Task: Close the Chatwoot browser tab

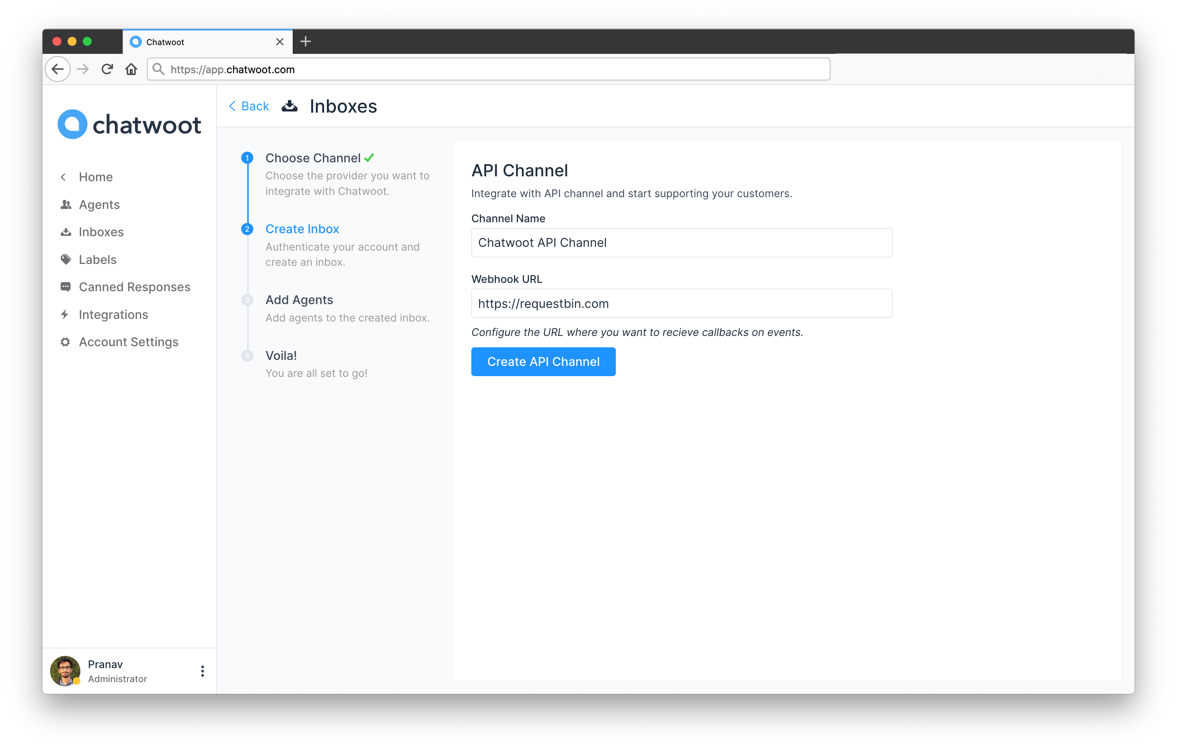Action: point(279,42)
